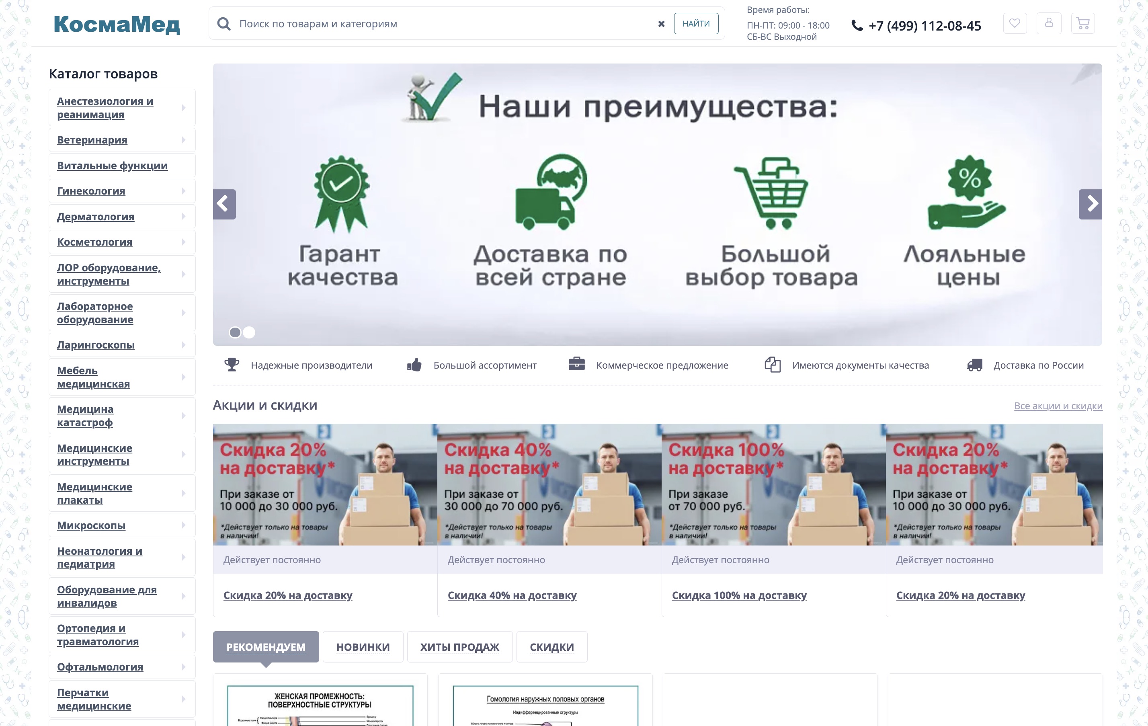The image size is (1148, 726).
Task: Click the НАЙТИ search button
Action: (x=695, y=23)
